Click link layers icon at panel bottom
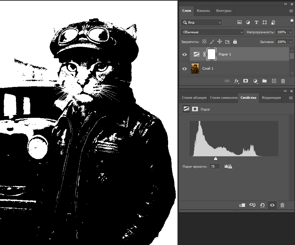 [x=227, y=81]
